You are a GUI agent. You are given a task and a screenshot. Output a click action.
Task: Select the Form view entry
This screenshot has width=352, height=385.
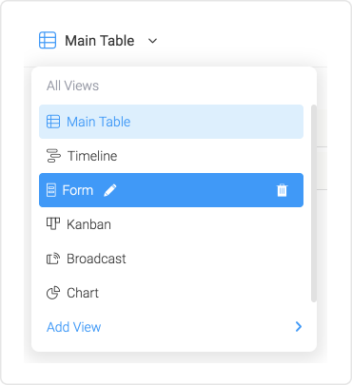coord(171,190)
